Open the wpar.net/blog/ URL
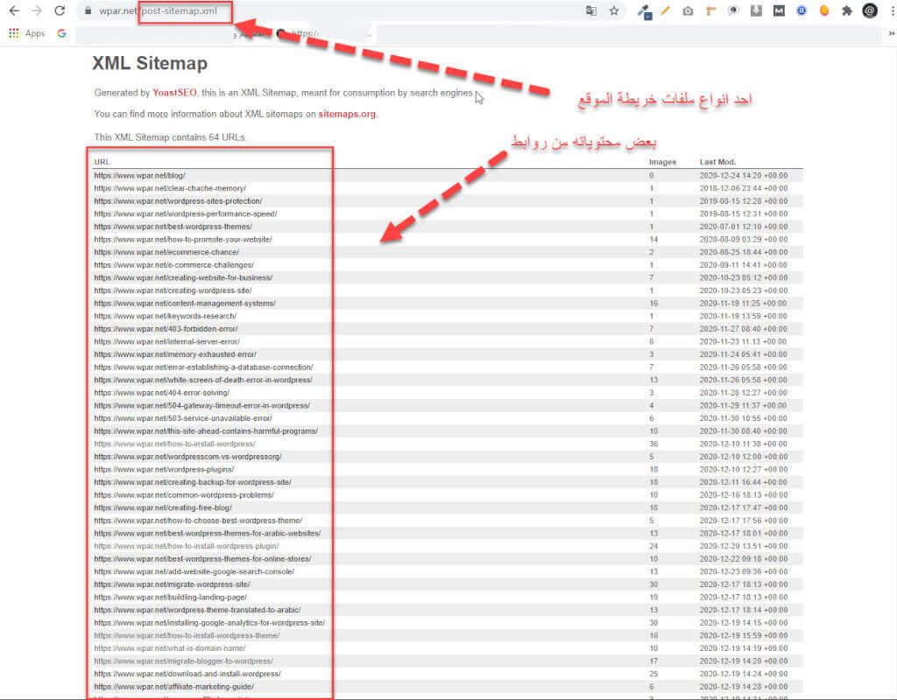Viewport: 897px width, 700px height. 139,175
